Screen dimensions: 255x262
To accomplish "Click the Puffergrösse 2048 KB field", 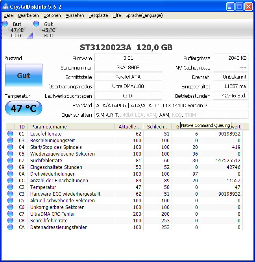I will [x=231, y=58].
